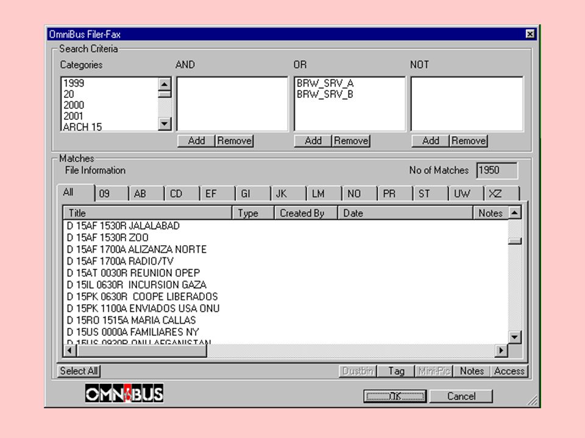The height and width of the screenshot is (438, 585).
Task: Switch to the UW tab
Action: click(x=466, y=193)
